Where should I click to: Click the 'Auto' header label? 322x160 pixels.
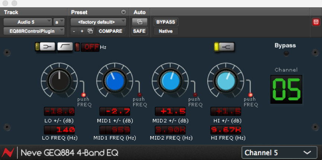pos(139,12)
